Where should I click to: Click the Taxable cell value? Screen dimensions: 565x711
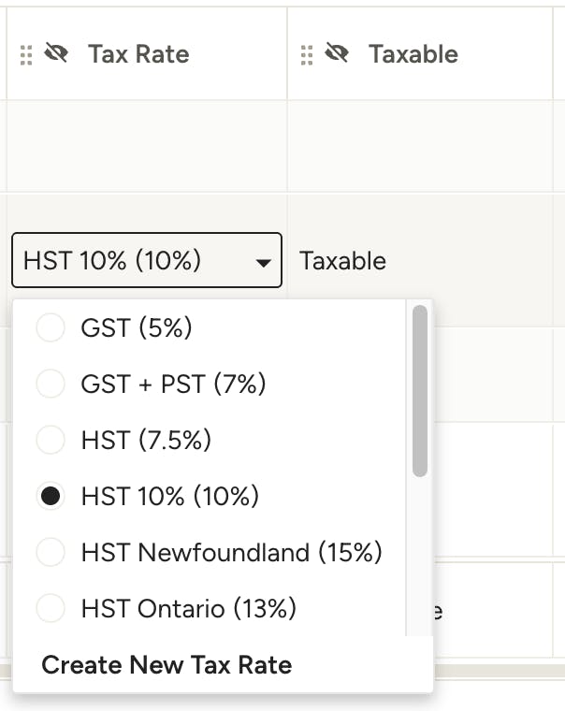coord(342,261)
